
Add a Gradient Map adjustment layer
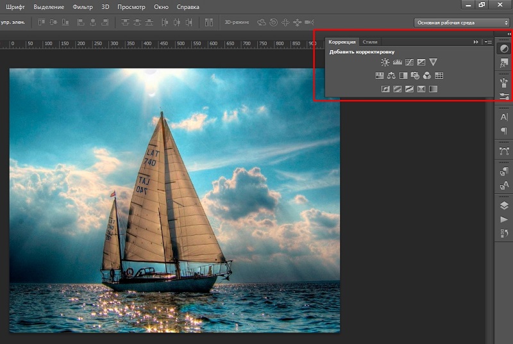[x=433, y=89]
